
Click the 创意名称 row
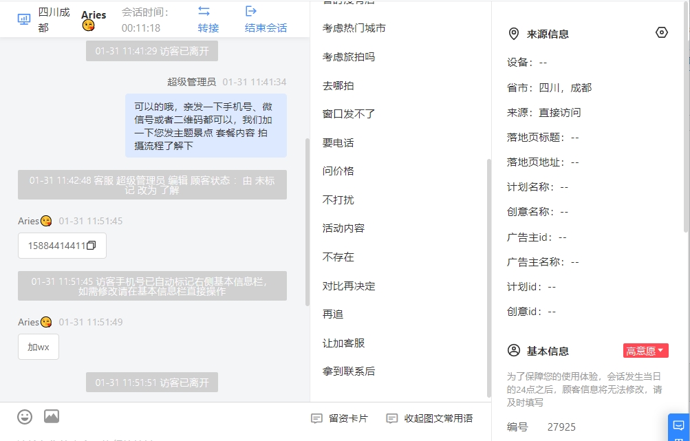click(537, 212)
